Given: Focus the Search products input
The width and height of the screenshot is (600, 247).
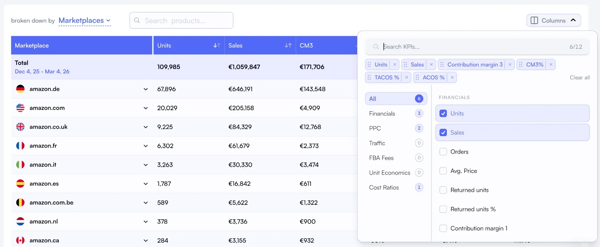Looking at the screenshot, I should pos(181,20).
